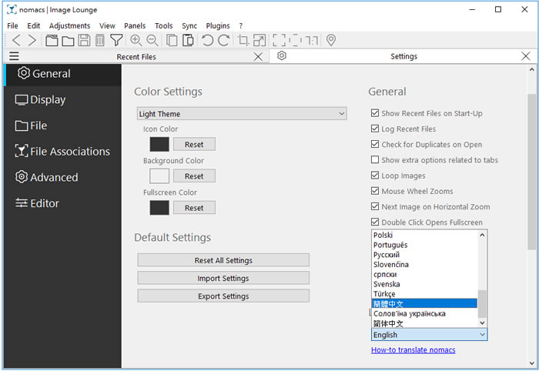Click the Zoom Out magnifier icon
Screen dimensions: 539x371
[x=152, y=40]
